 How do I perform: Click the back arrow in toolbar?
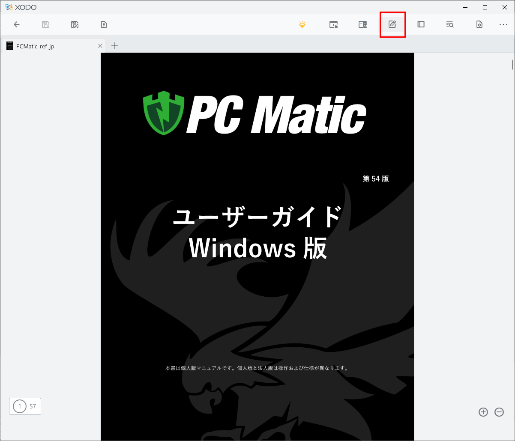pyautogui.click(x=17, y=24)
